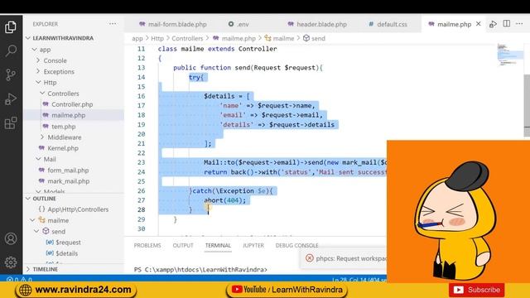This screenshot has width=530, height=298.
Task: Open editor more actions ellipsis
Action: click(x=519, y=24)
